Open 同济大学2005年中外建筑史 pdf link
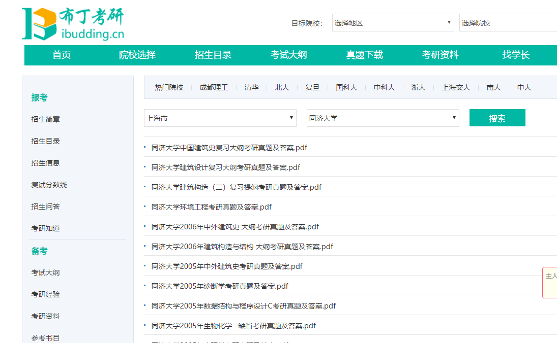Screen dimensions: 557x343 (x=227, y=267)
